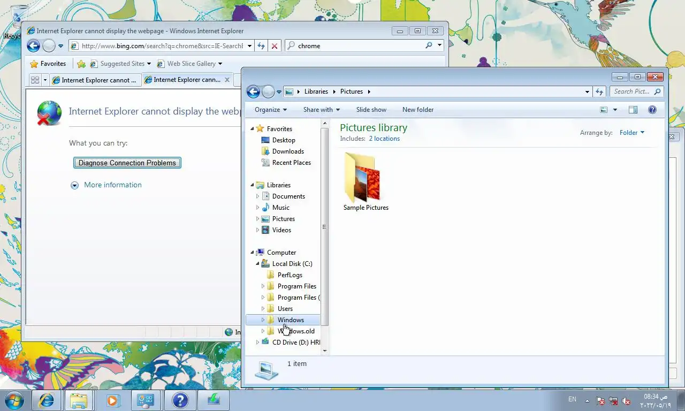Click the 2 locations link
This screenshot has height=411, width=685.
pyautogui.click(x=384, y=139)
